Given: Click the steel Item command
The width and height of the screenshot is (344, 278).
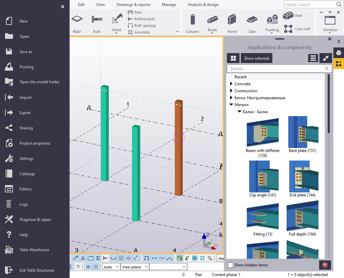Looking at the screenshot, I should (x=135, y=12).
